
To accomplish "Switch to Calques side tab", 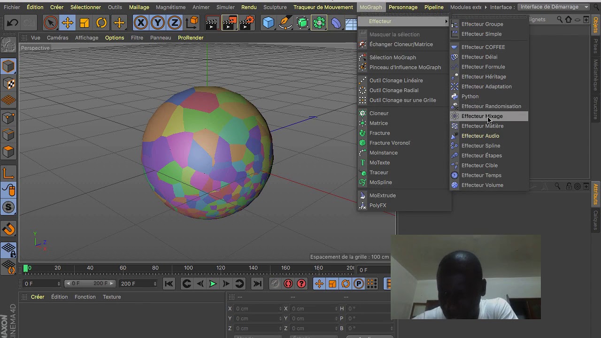I will [596, 220].
